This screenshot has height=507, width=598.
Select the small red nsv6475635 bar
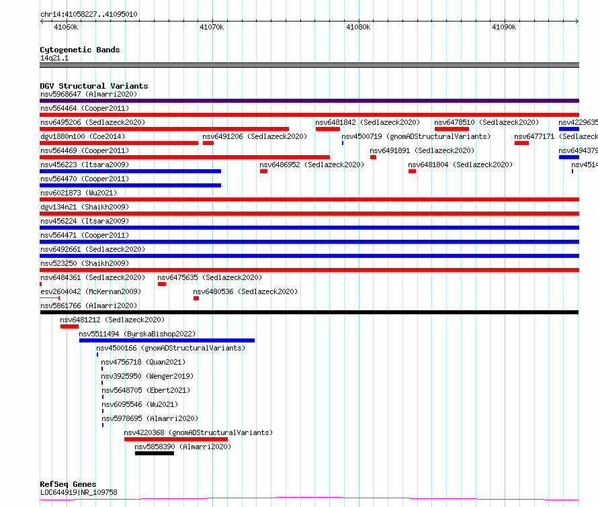click(162, 284)
